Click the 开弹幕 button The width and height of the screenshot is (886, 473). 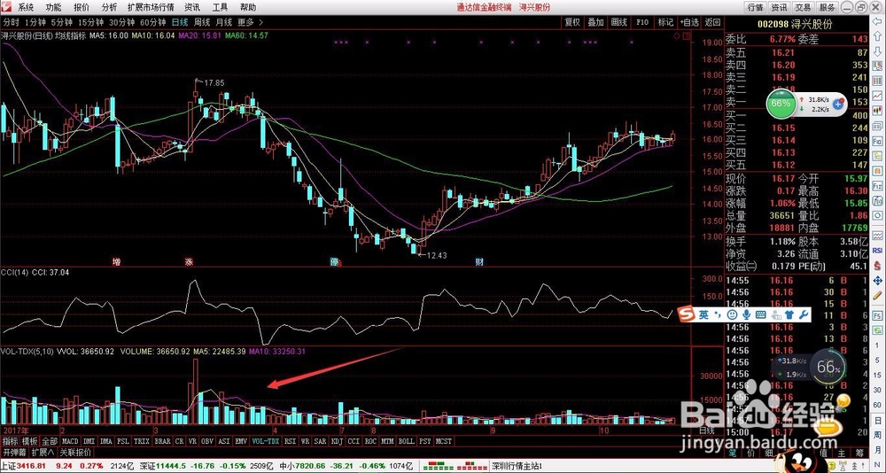(14, 453)
